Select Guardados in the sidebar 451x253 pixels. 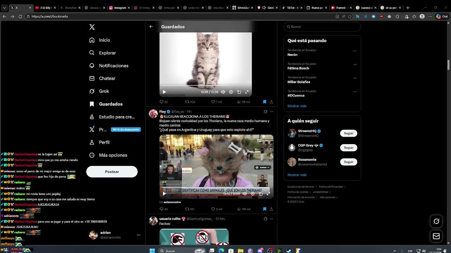coord(106,104)
